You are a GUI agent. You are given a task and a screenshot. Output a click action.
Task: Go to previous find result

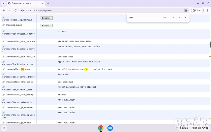(173, 17)
